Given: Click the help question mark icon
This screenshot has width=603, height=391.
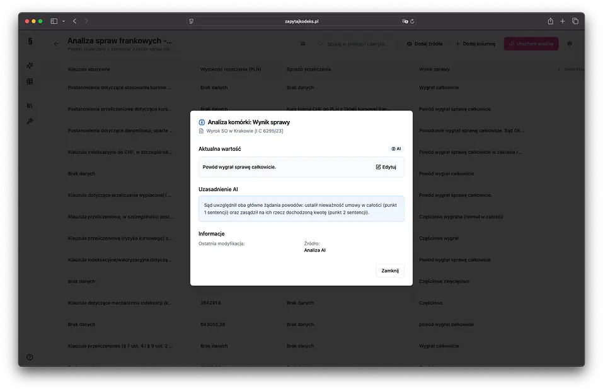Looking at the screenshot, I should [x=30, y=357].
